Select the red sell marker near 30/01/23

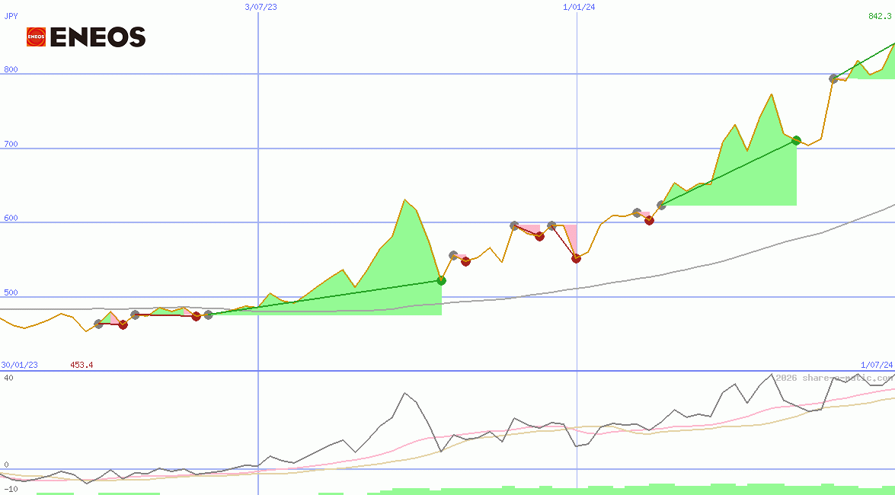[123, 324]
